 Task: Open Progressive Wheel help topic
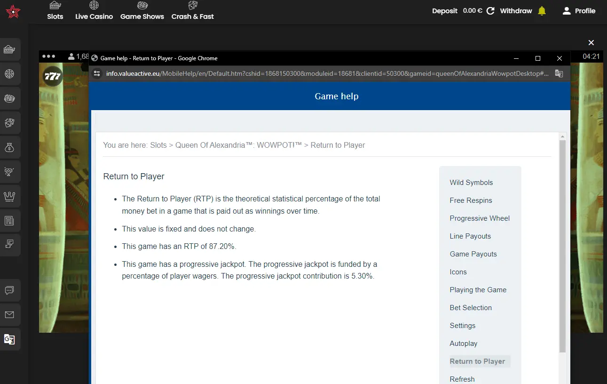click(480, 218)
